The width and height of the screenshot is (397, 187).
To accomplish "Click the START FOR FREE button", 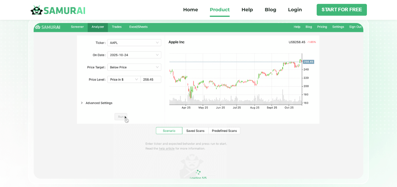I will (342, 10).
